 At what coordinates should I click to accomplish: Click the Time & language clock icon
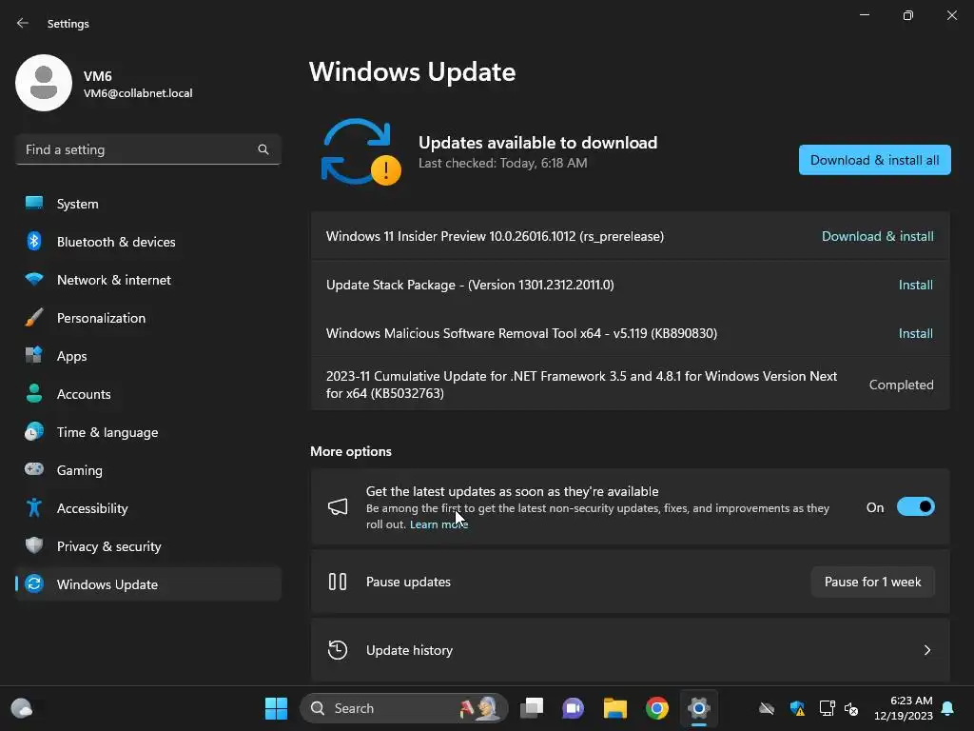(34, 431)
